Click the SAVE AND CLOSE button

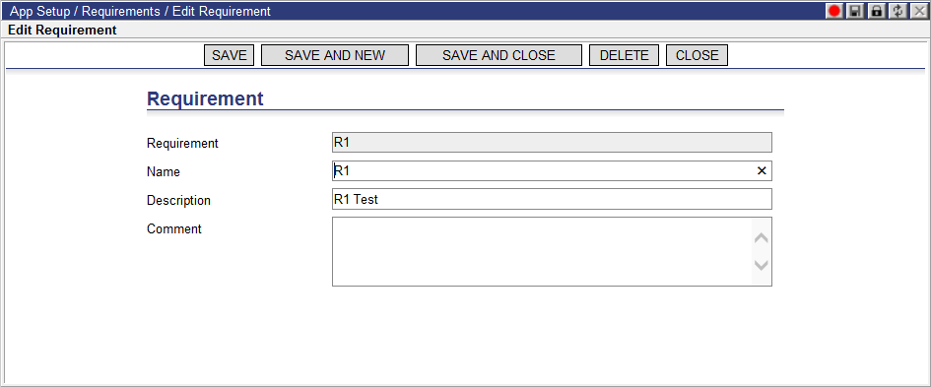tap(499, 55)
